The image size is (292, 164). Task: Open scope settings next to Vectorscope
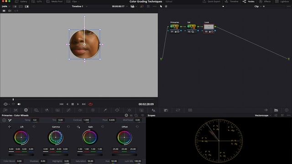[276, 115]
